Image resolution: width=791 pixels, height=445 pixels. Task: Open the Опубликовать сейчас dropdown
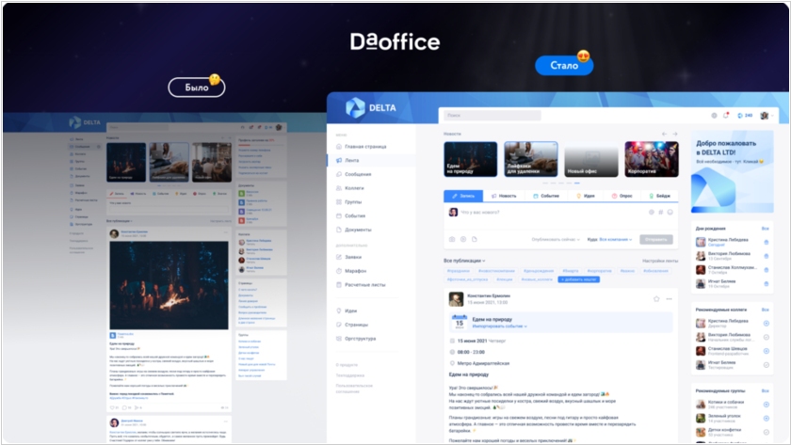pos(556,239)
